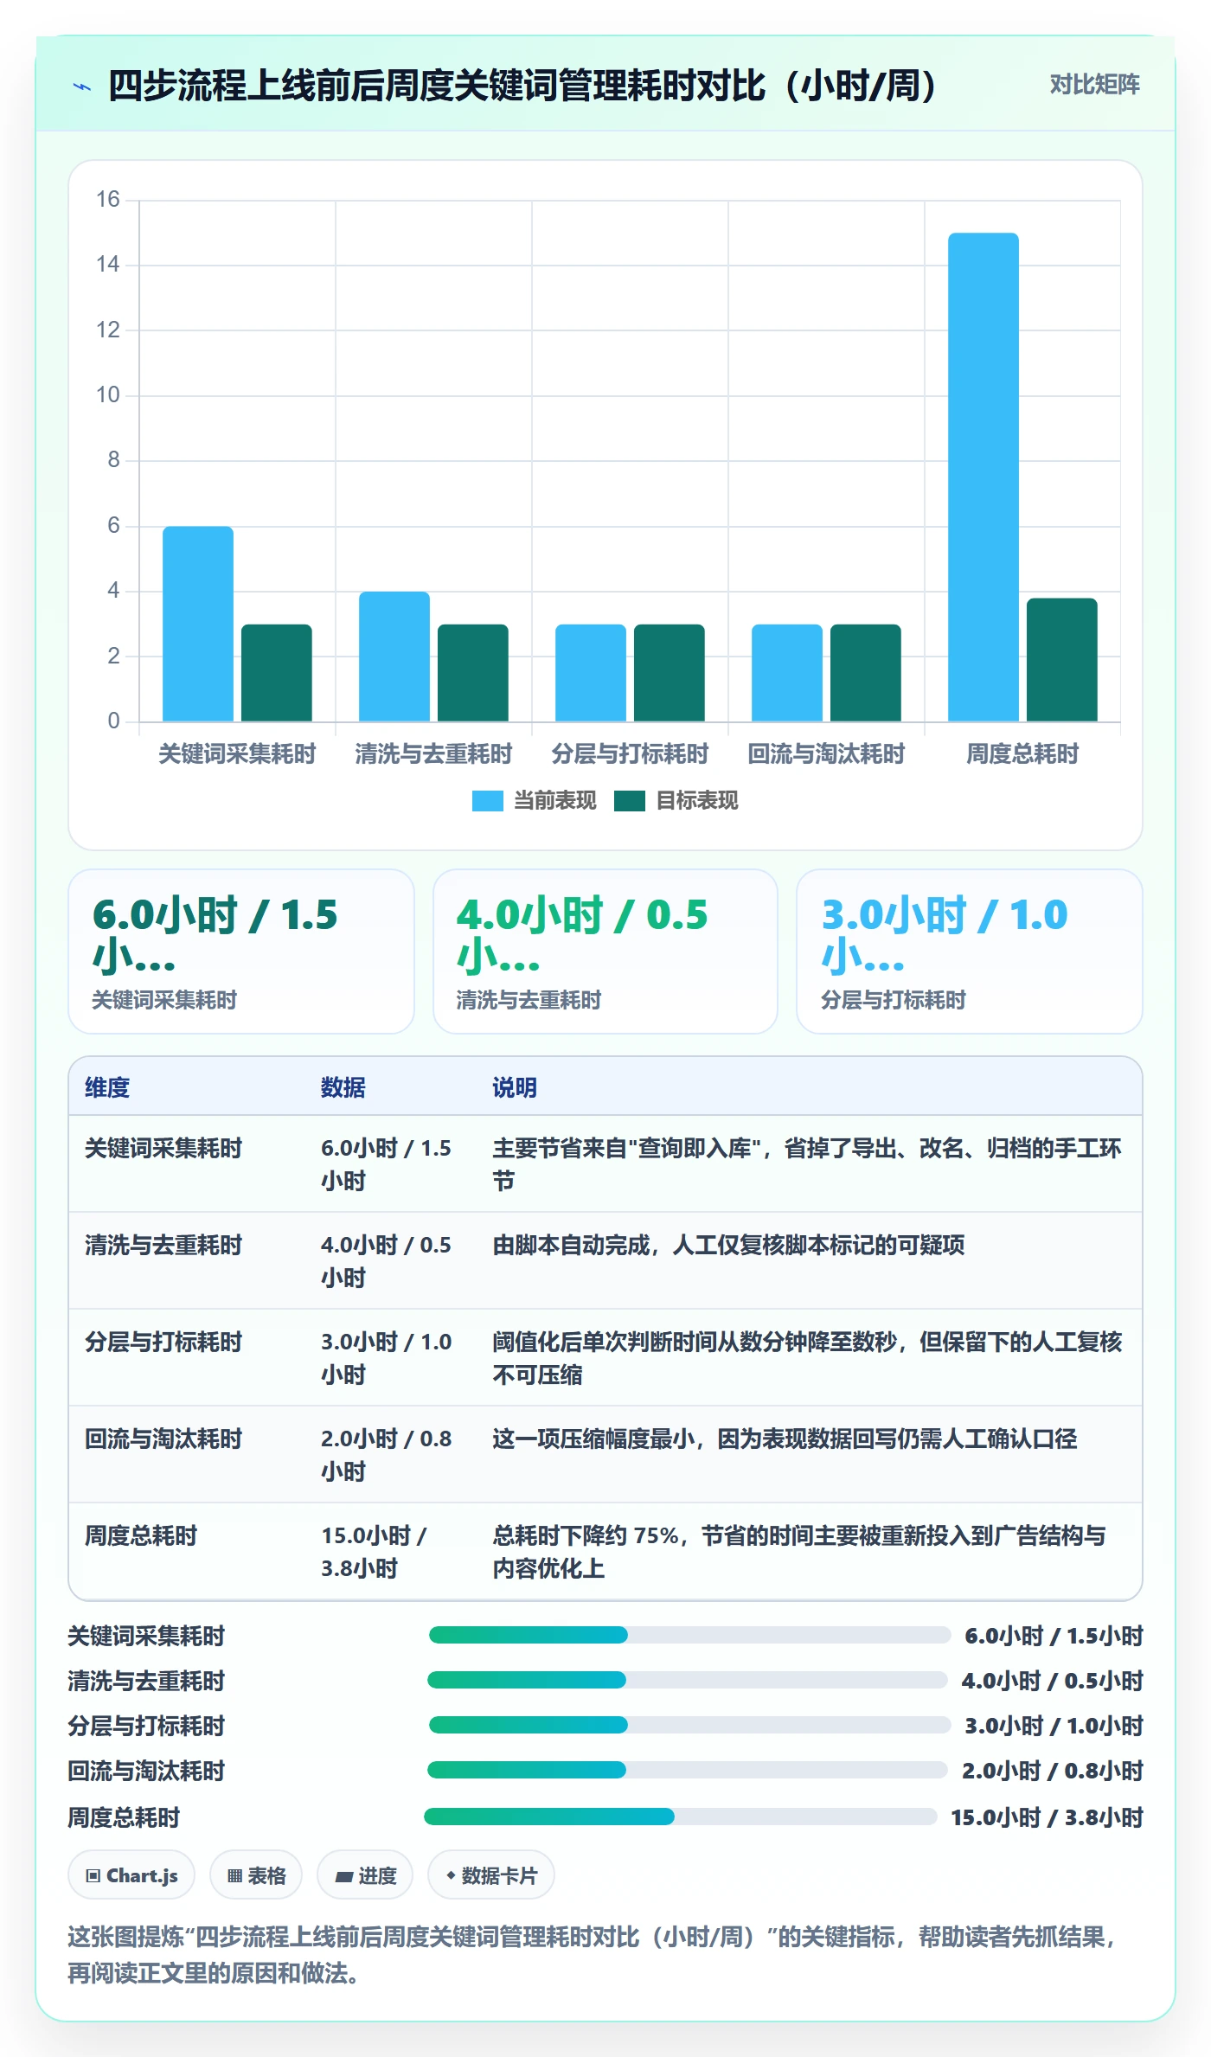
Task: Click the 14 y-axis tick label
Action: click(x=107, y=264)
